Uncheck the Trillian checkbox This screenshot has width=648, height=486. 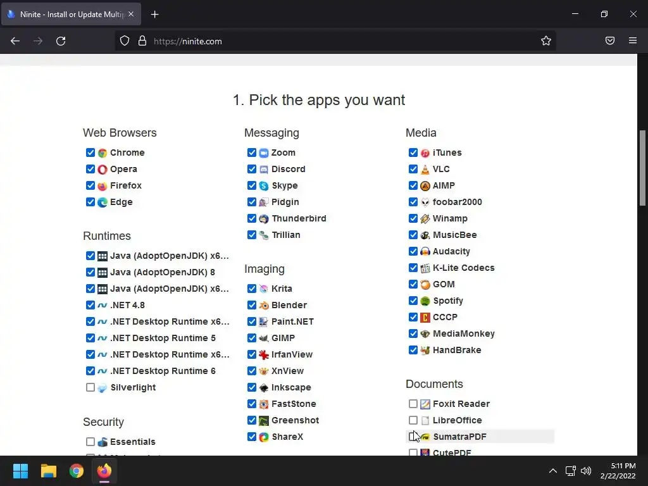click(x=252, y=235)
